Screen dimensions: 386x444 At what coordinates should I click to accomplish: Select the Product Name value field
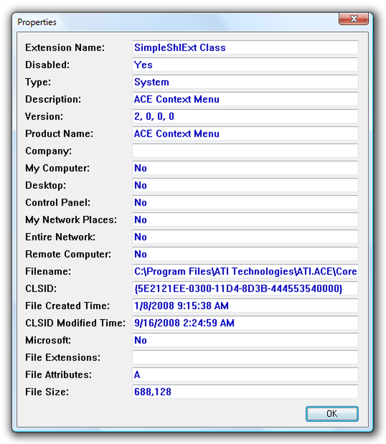(x=245, y=134)
